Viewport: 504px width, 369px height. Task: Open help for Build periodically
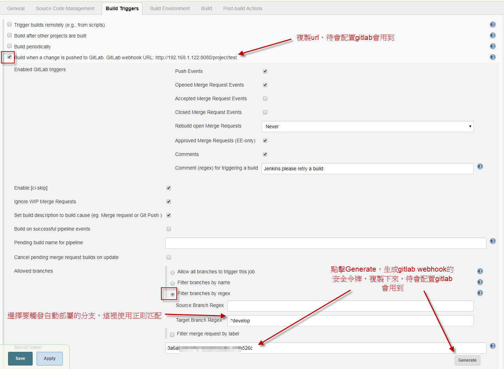[493, 46]
